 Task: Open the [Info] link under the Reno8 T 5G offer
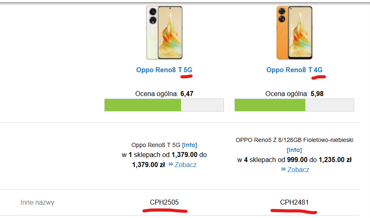point(189,145)
